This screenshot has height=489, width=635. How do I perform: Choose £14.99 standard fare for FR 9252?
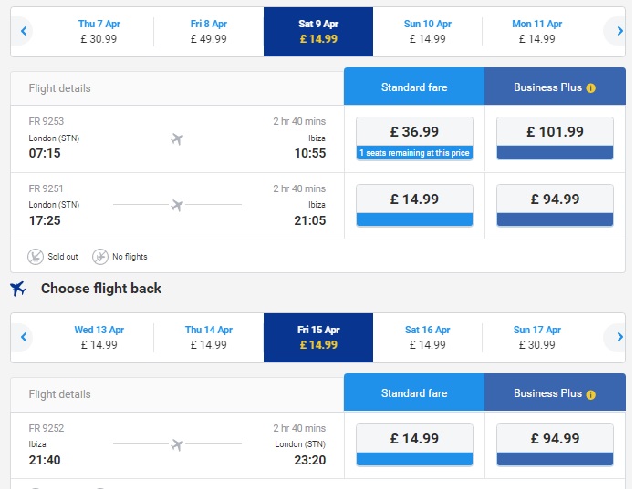click(414, 445)
